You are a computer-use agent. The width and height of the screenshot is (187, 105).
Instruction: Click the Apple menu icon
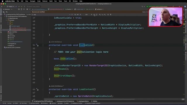(x=3, y=1)
